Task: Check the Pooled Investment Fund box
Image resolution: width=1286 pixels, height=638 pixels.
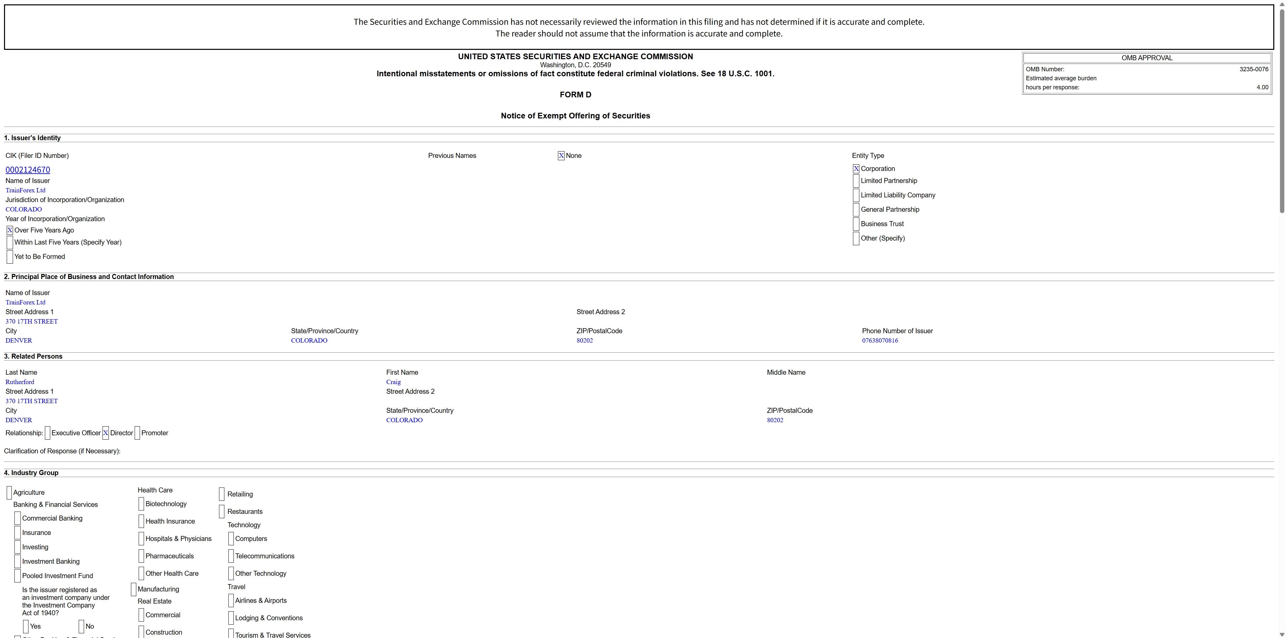Action: [17, 576]
